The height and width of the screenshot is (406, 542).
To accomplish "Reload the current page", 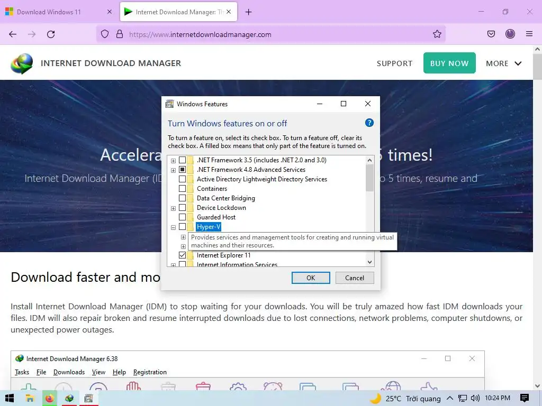I will tap(51, 34).
